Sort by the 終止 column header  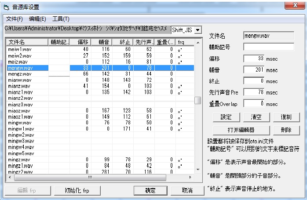(x=123, y=42)
